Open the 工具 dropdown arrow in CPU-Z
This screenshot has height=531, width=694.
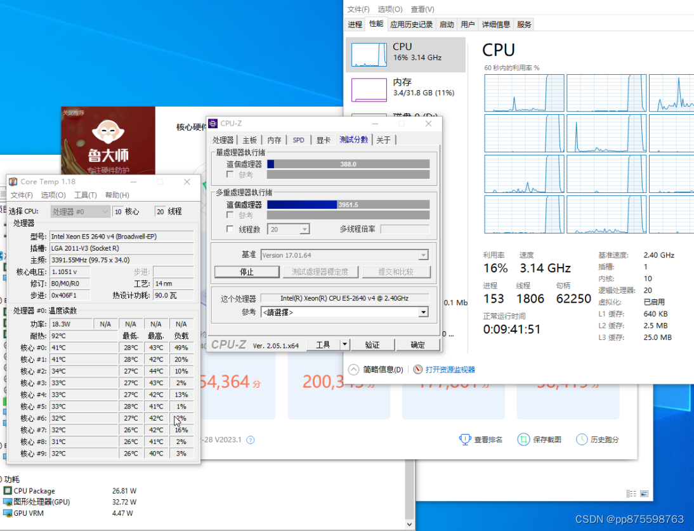345,344
